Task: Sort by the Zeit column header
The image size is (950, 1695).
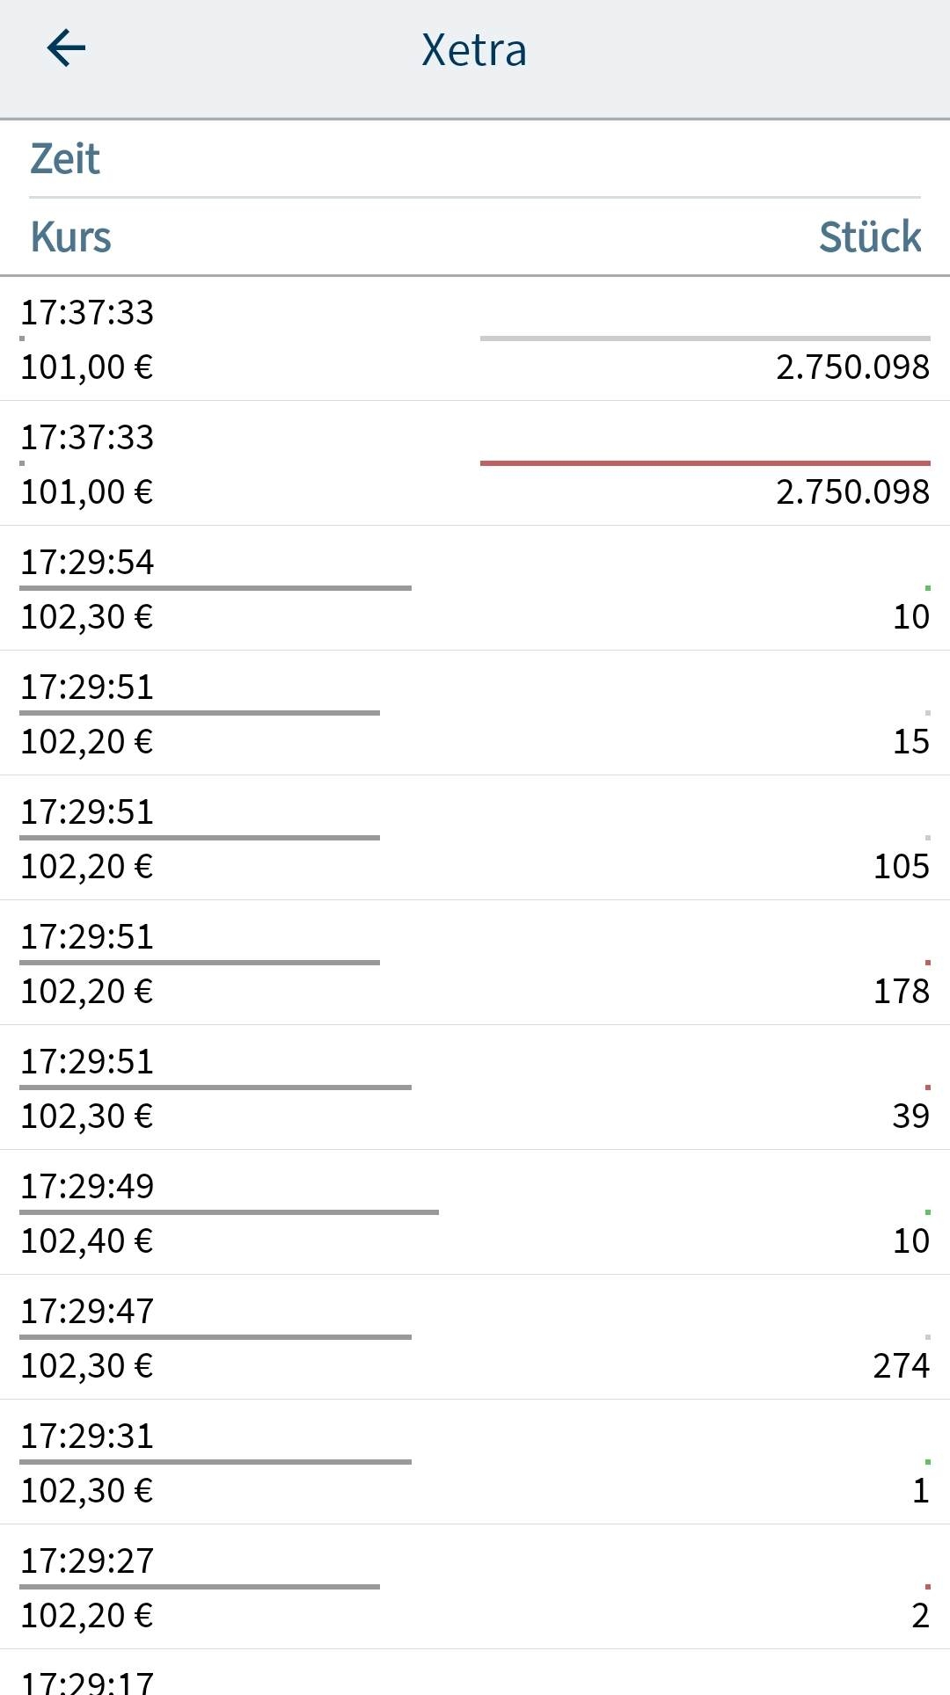Action: pos(65,159)
